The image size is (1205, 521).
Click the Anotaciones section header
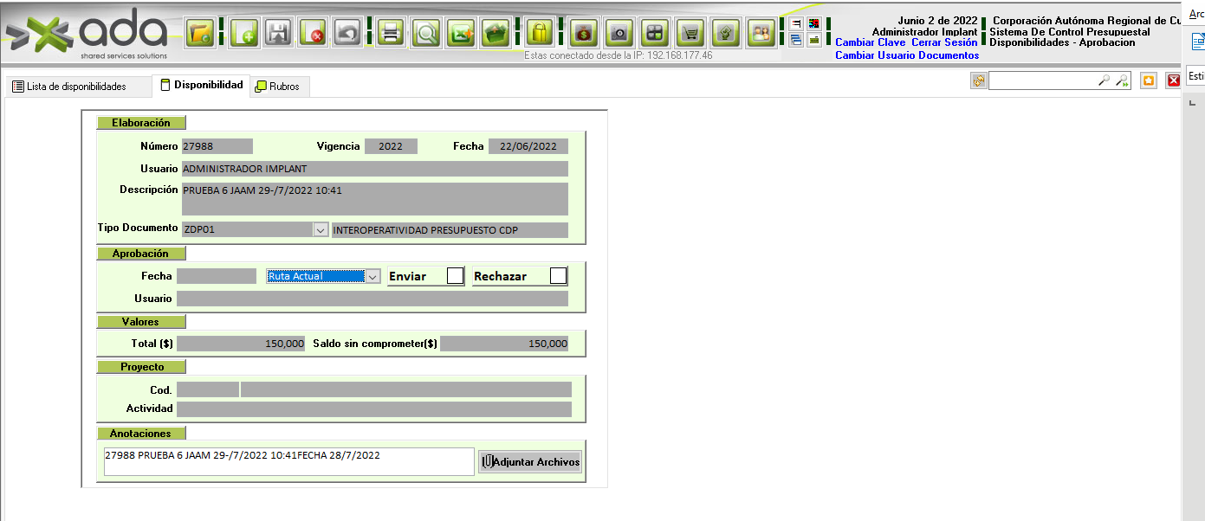(x=141, y=433)
